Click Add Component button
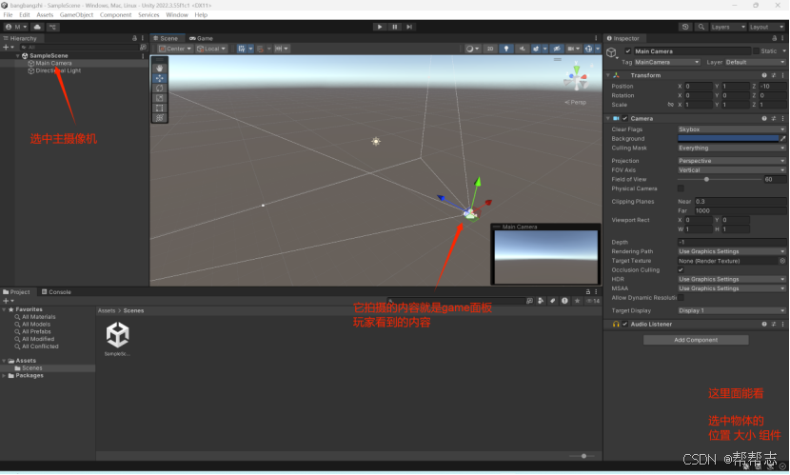Viewport: 790px width, 475px height. (x=696, y=340)
